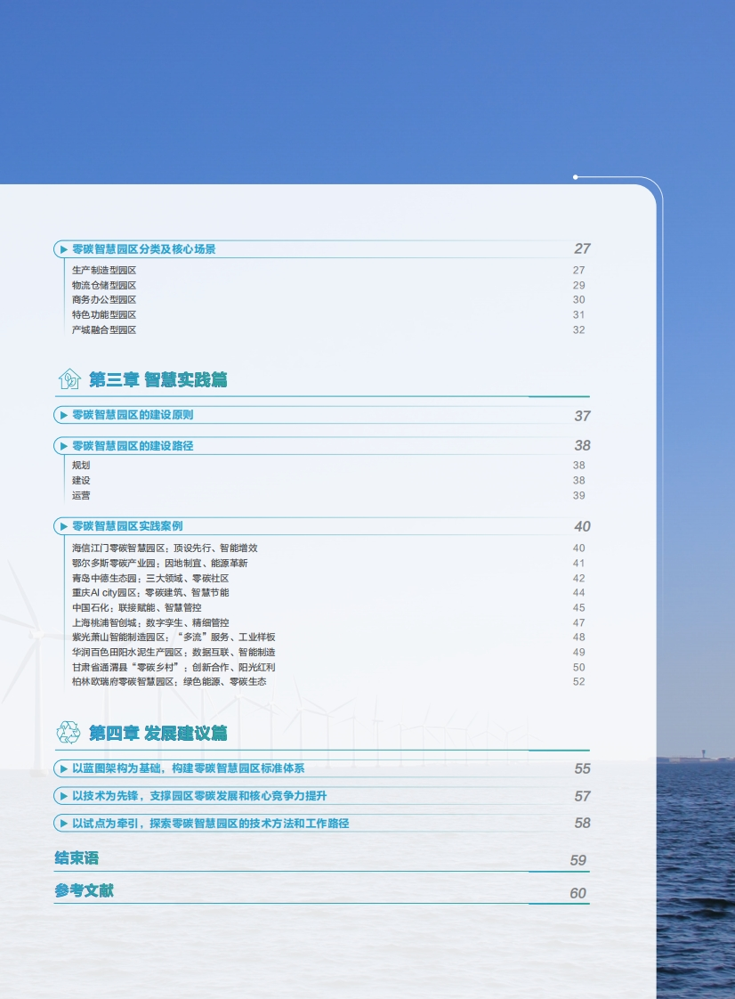Click the house leaf icon beside 第三章
Screen dimensions: 735x999
[69, 379]
